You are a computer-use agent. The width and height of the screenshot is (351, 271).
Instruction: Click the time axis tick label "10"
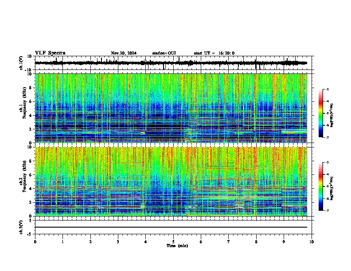[x=312, y=242]
